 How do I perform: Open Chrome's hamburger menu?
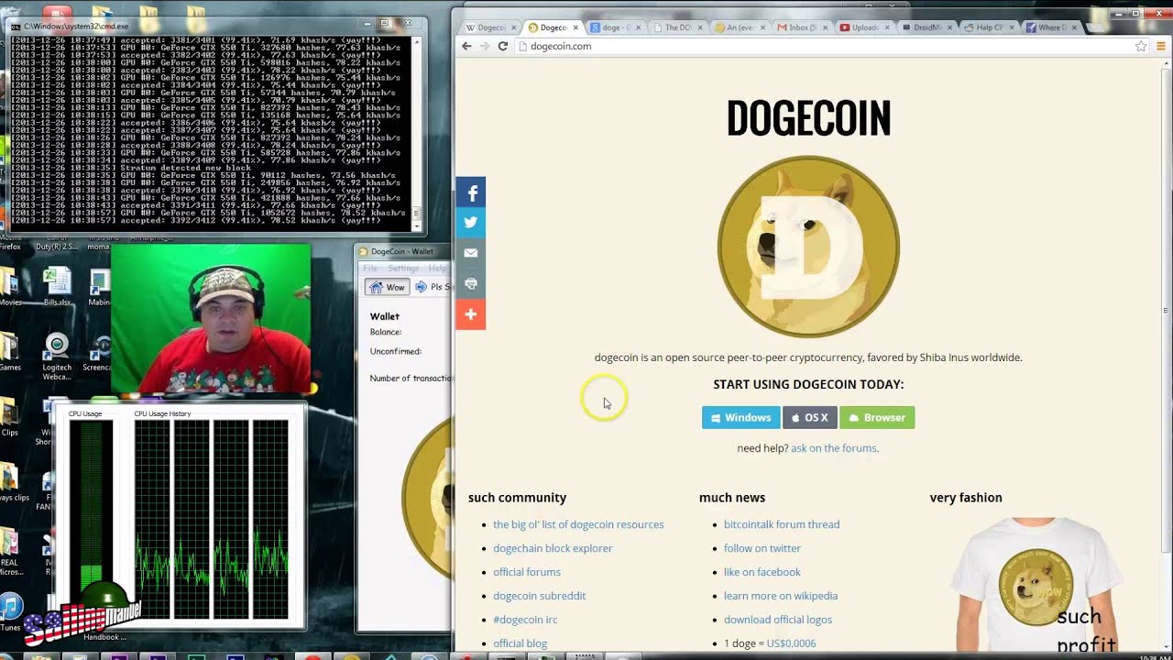tap(1159, 46)
